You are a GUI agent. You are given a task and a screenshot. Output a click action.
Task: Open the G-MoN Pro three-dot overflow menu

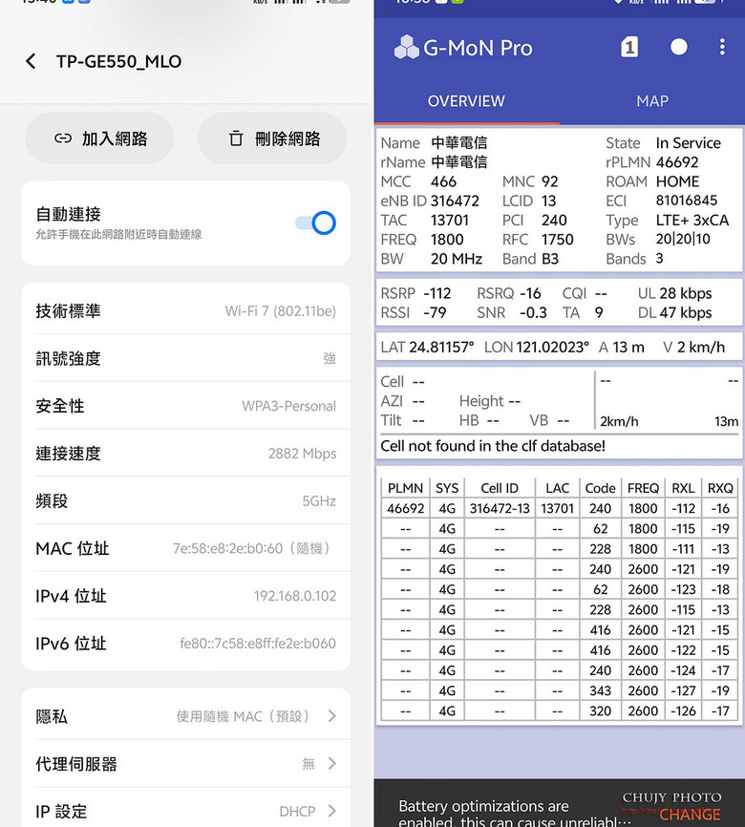[x=722, y=47]
